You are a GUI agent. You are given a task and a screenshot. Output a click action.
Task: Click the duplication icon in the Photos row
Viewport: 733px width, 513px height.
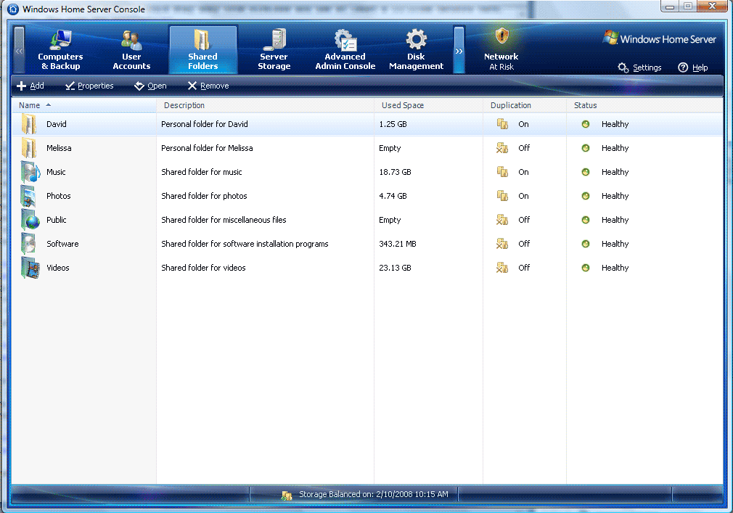point(502,196)
